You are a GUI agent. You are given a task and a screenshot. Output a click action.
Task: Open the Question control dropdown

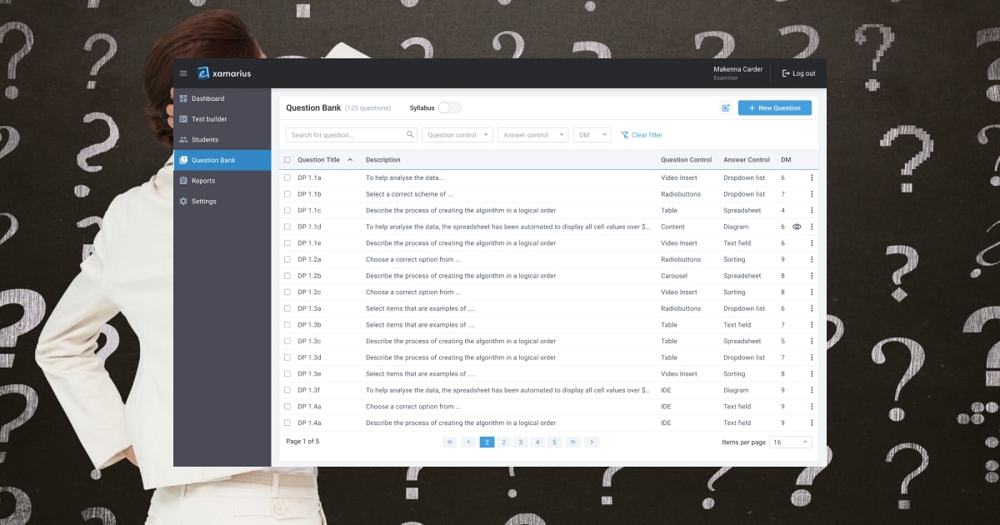point(457,134)
